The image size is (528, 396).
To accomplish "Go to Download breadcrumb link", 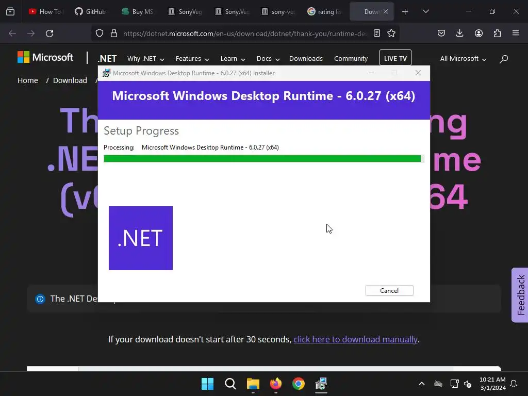I will pyautogui.click(x=70, y=80).
